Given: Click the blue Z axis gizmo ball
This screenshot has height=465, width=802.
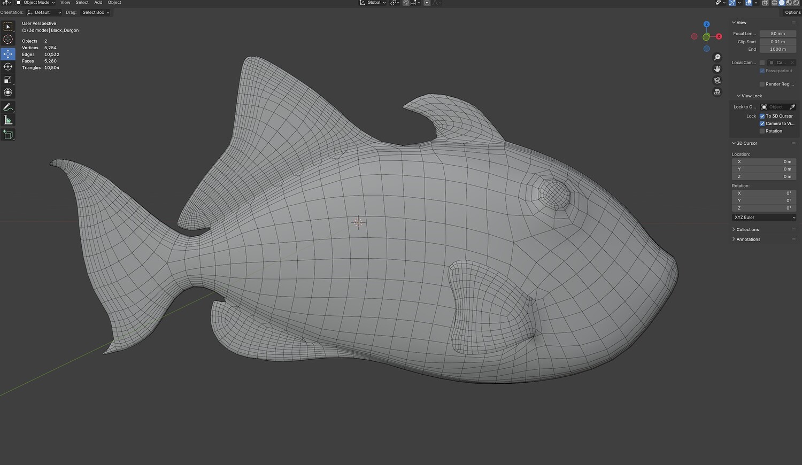Looking at the screenshot, I should tap(706, 25).
